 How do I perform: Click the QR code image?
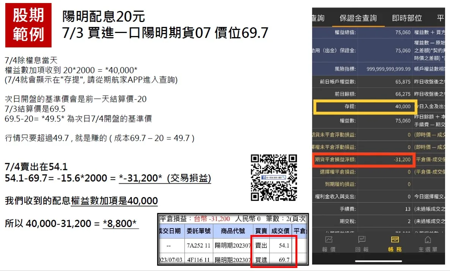click(274, 177)
